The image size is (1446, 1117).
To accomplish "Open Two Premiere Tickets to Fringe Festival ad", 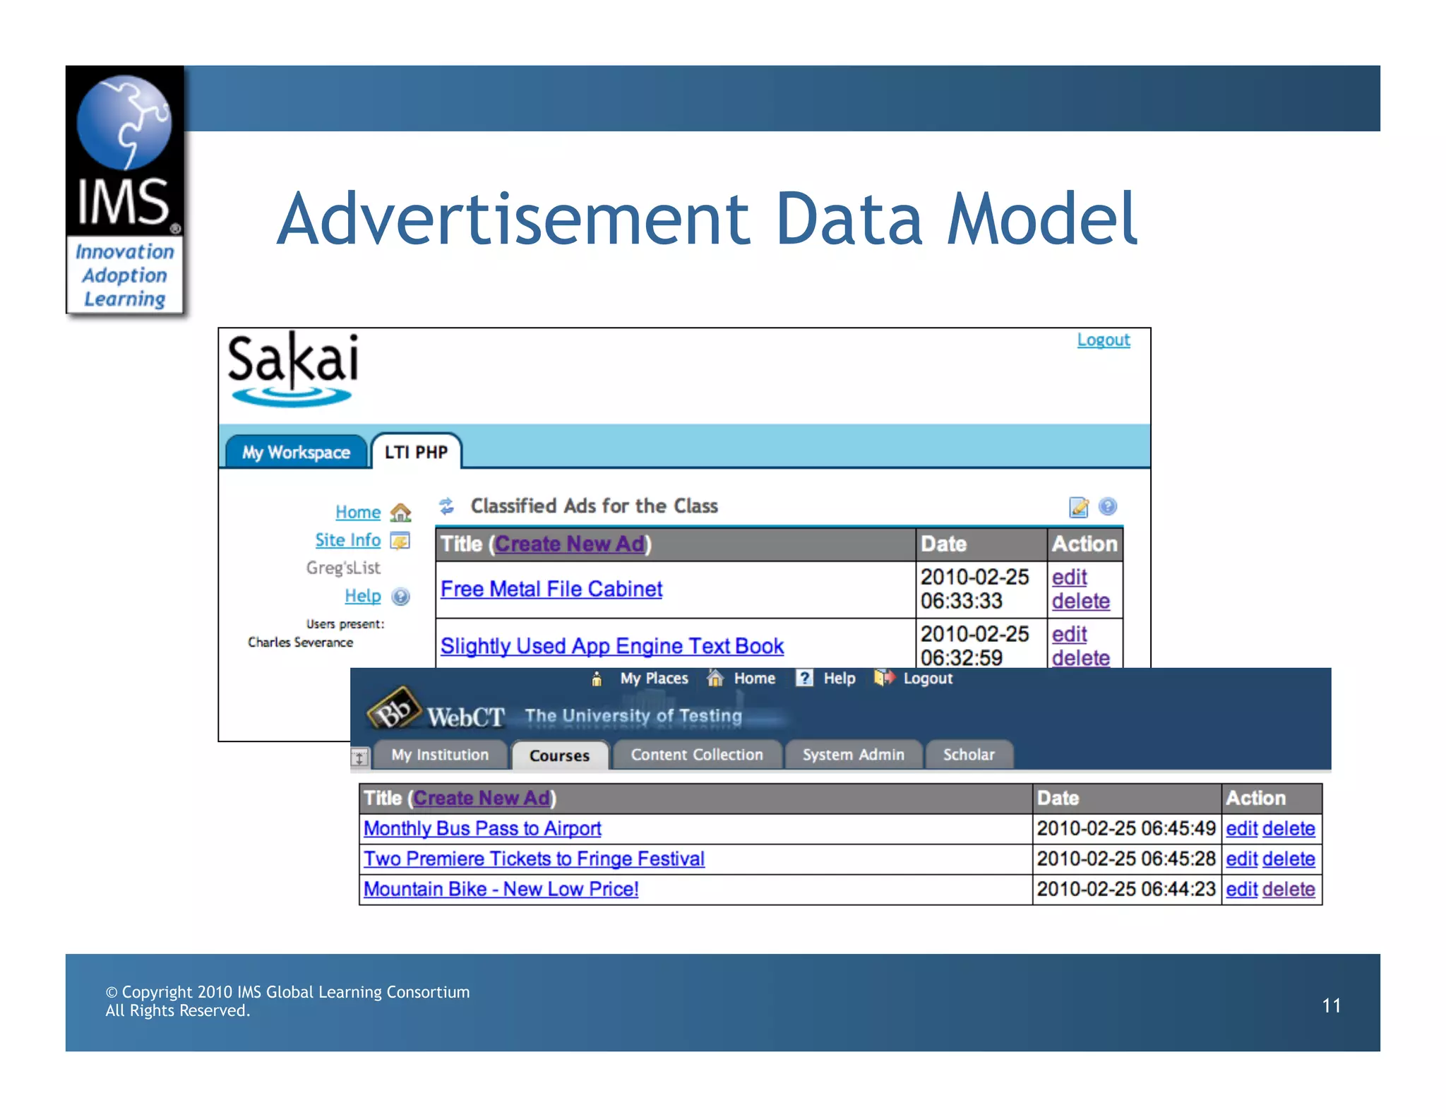I will click(534, 859).
